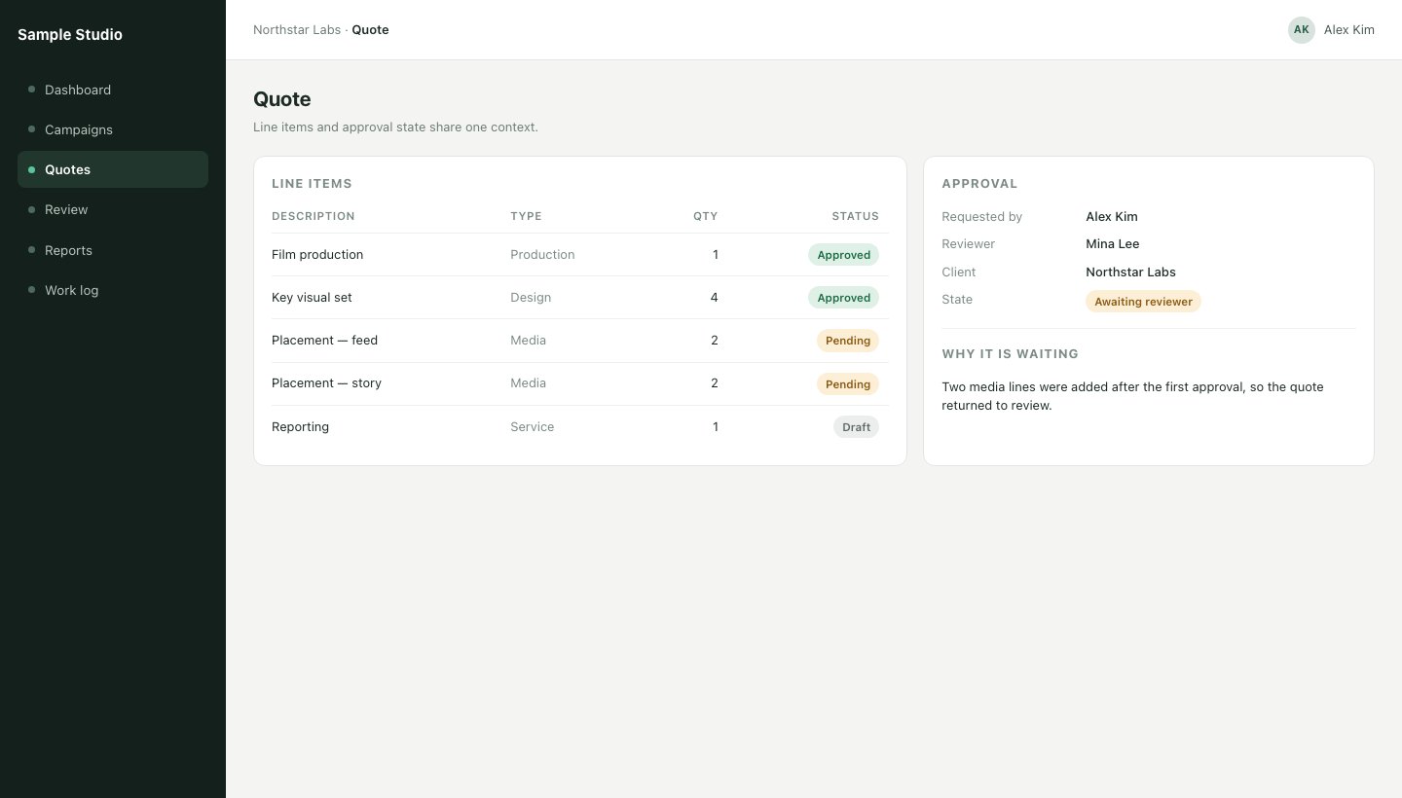Screen dimensions: 1402x798
Task: Click Pending status of Placement — story
Action: [x=848, y=383]
